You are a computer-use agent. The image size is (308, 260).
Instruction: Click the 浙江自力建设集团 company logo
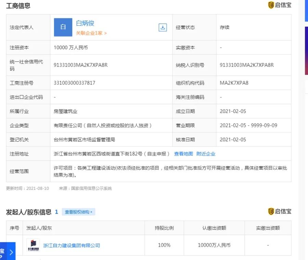[x=33, y=245]
